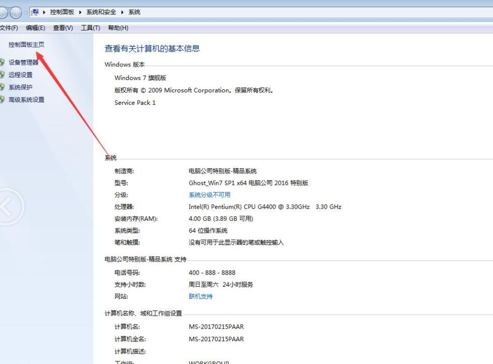Open 设备管理器 from the sidebar
This screenshot has height=364, width=493.
click(x=23, y=62)
